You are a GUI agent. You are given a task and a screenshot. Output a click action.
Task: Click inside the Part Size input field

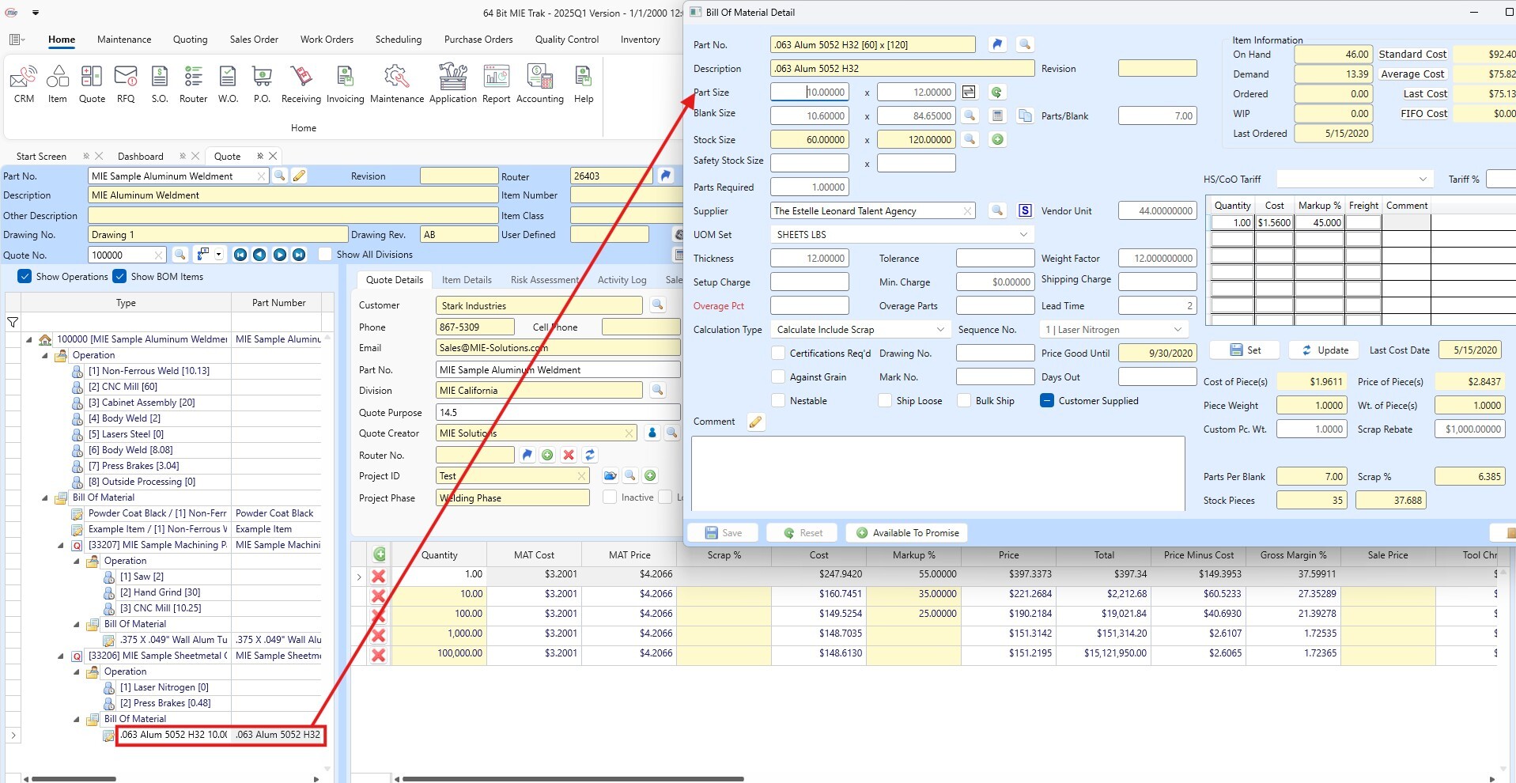[809, 92]
